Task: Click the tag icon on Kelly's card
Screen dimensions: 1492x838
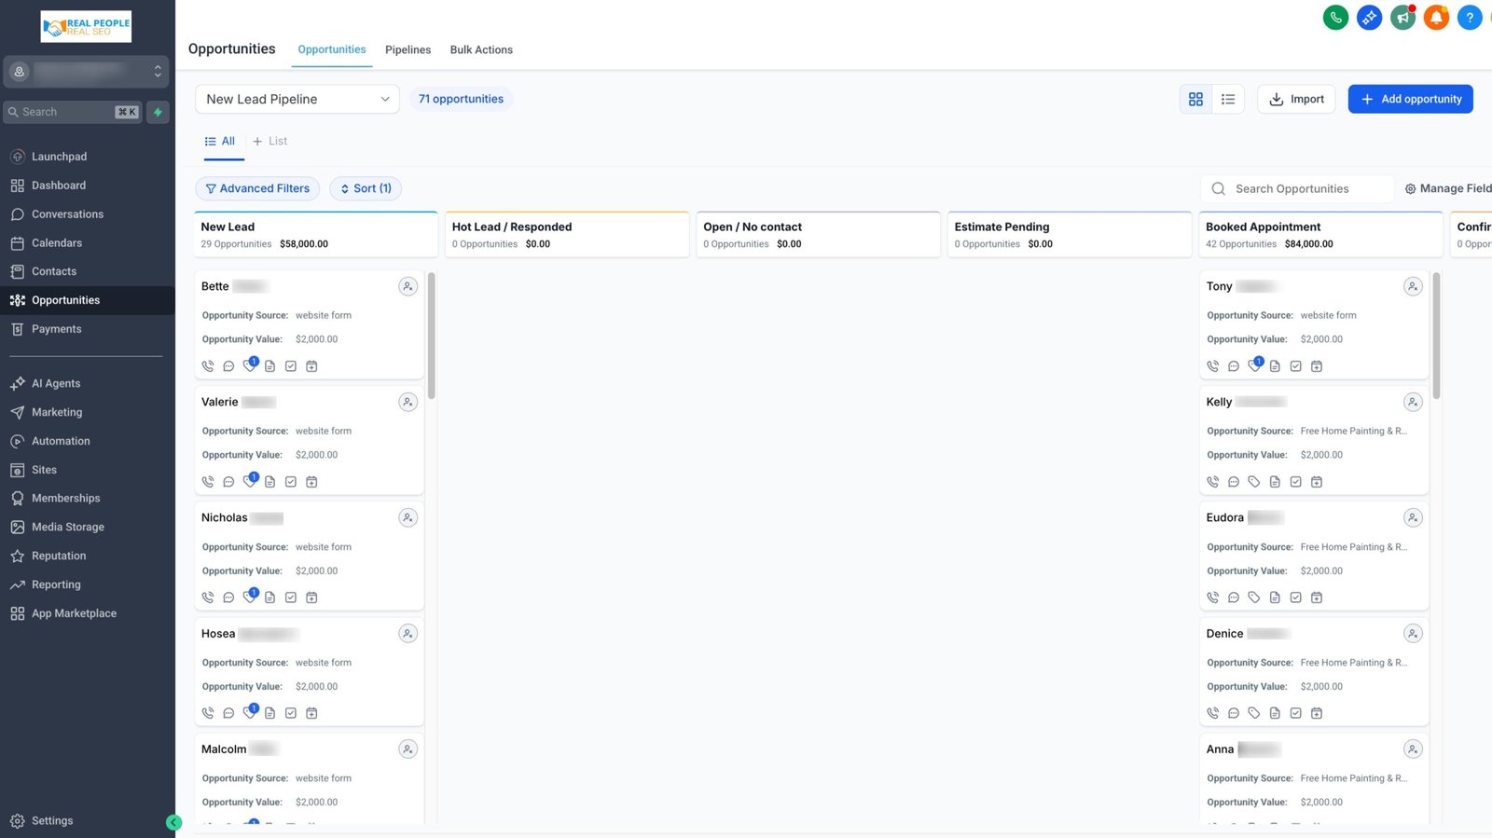Action: pyautogui.click(x=1254, y=482)
